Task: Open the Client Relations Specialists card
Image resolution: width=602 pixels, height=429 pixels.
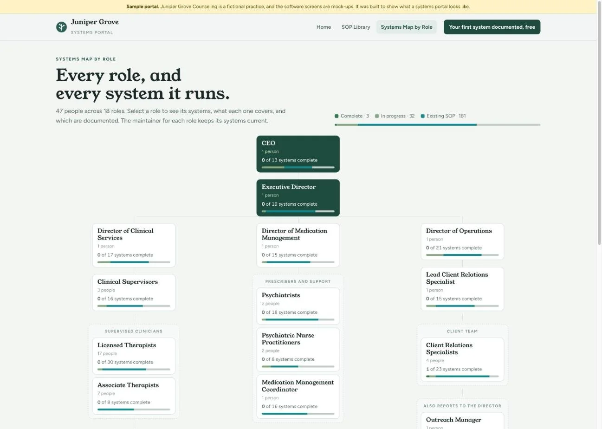Action: [x=462, y=359]
